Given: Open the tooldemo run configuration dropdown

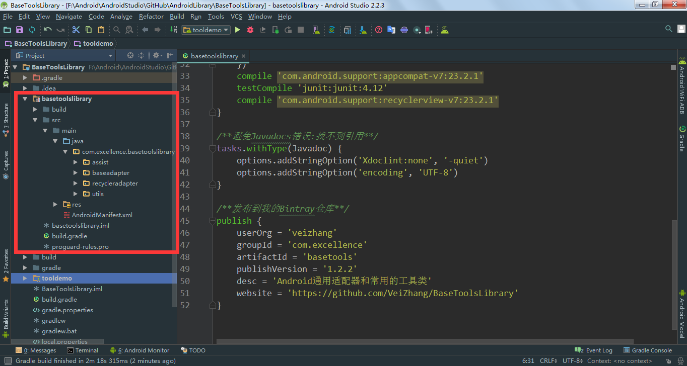Looking at the screenshot, I should 205,30.
